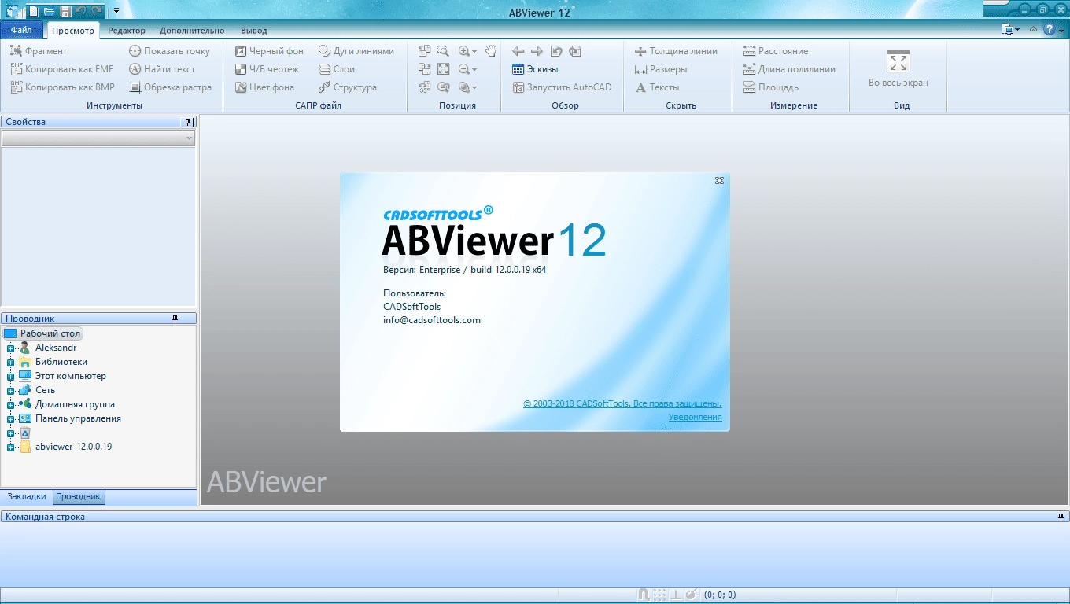Expand Этот компьютер tree node
This screenshot has height=604, width=1070.
pyautogui.click(x=10, y=377)
